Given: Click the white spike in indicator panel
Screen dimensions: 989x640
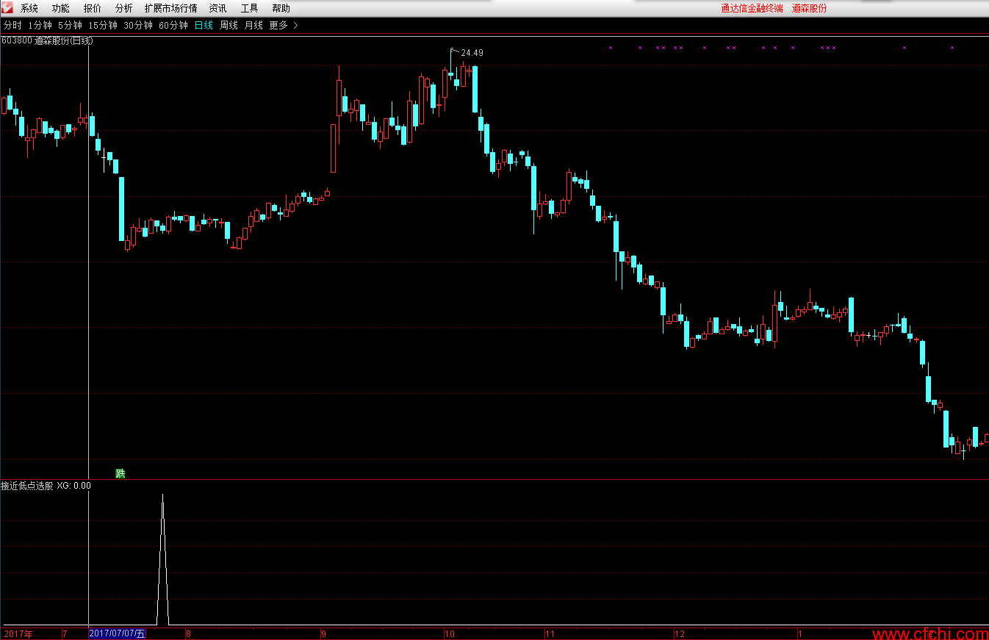Looking at the screenshot, I should point(162,560).
